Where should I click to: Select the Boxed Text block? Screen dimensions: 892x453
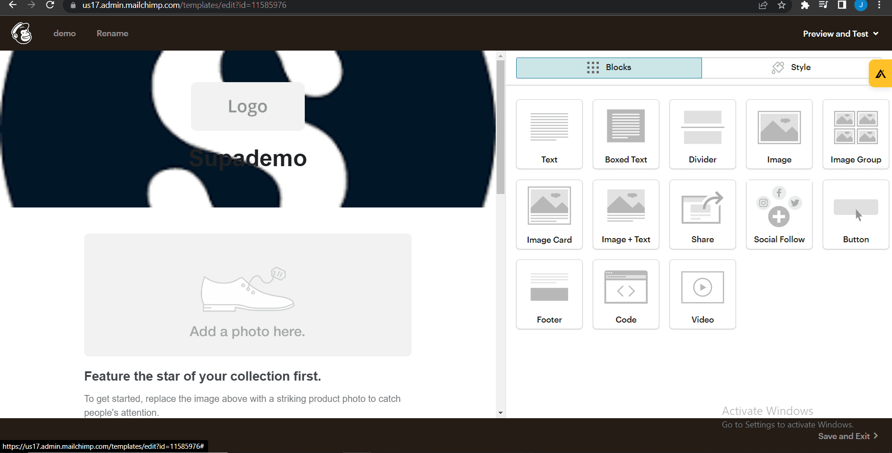point(626,134)
